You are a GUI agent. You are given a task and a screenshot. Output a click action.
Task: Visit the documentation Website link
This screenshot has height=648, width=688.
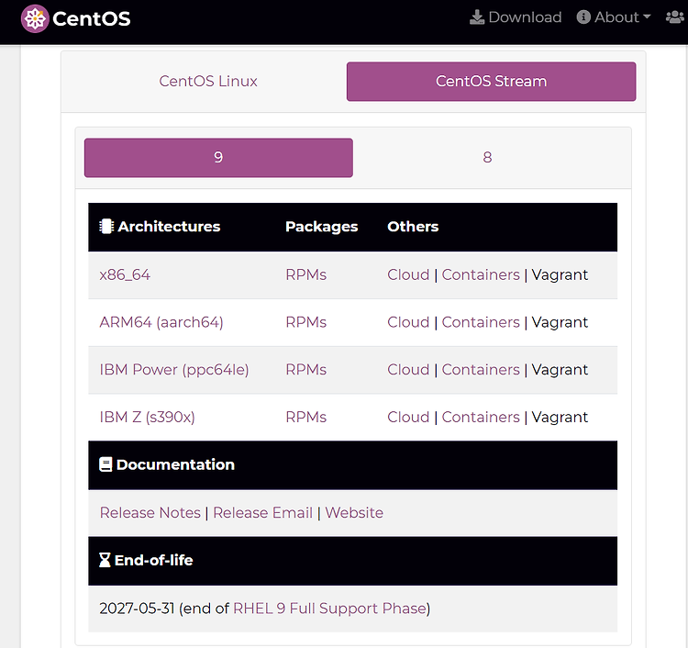[x=354, y=513]
